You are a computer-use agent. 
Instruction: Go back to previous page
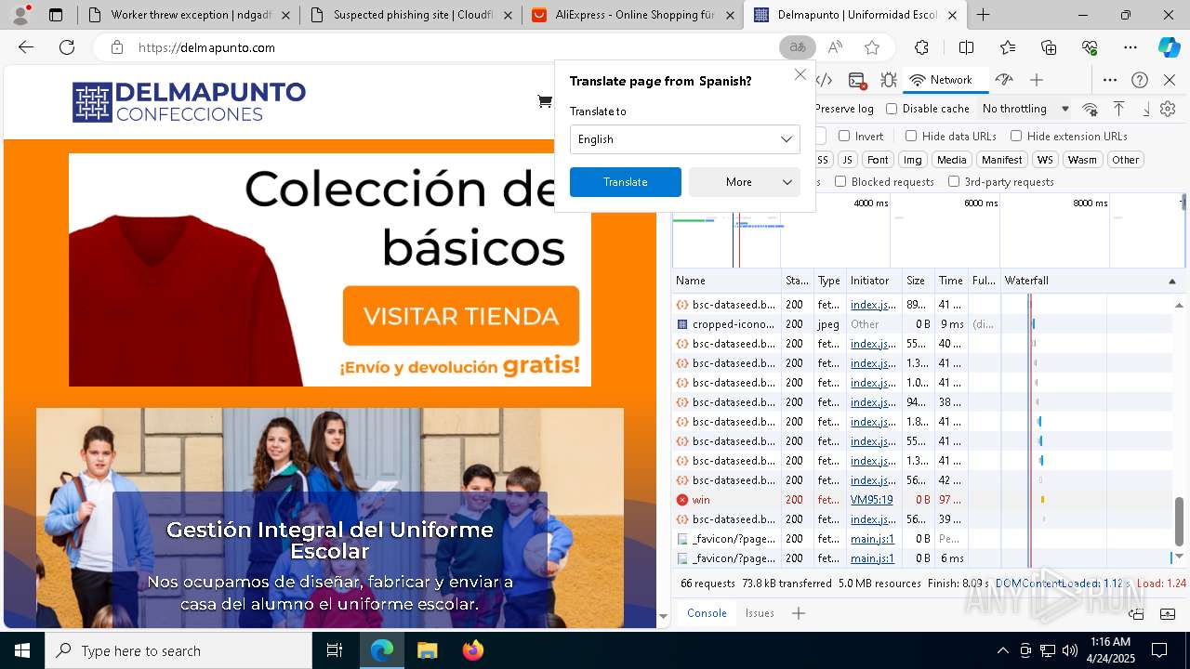[26, 47]
